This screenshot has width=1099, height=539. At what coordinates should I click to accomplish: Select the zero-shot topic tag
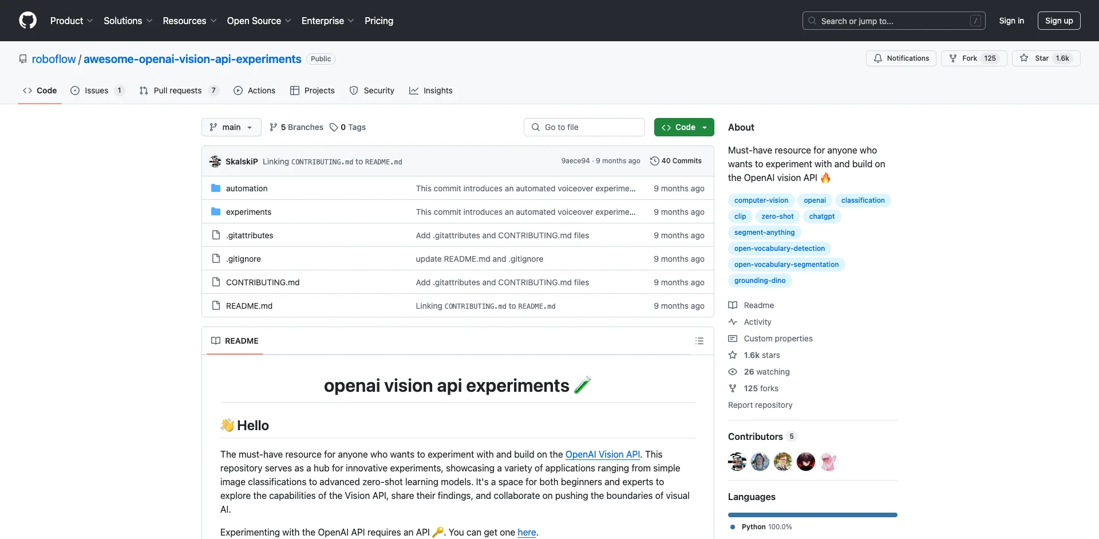click(777, 217)
